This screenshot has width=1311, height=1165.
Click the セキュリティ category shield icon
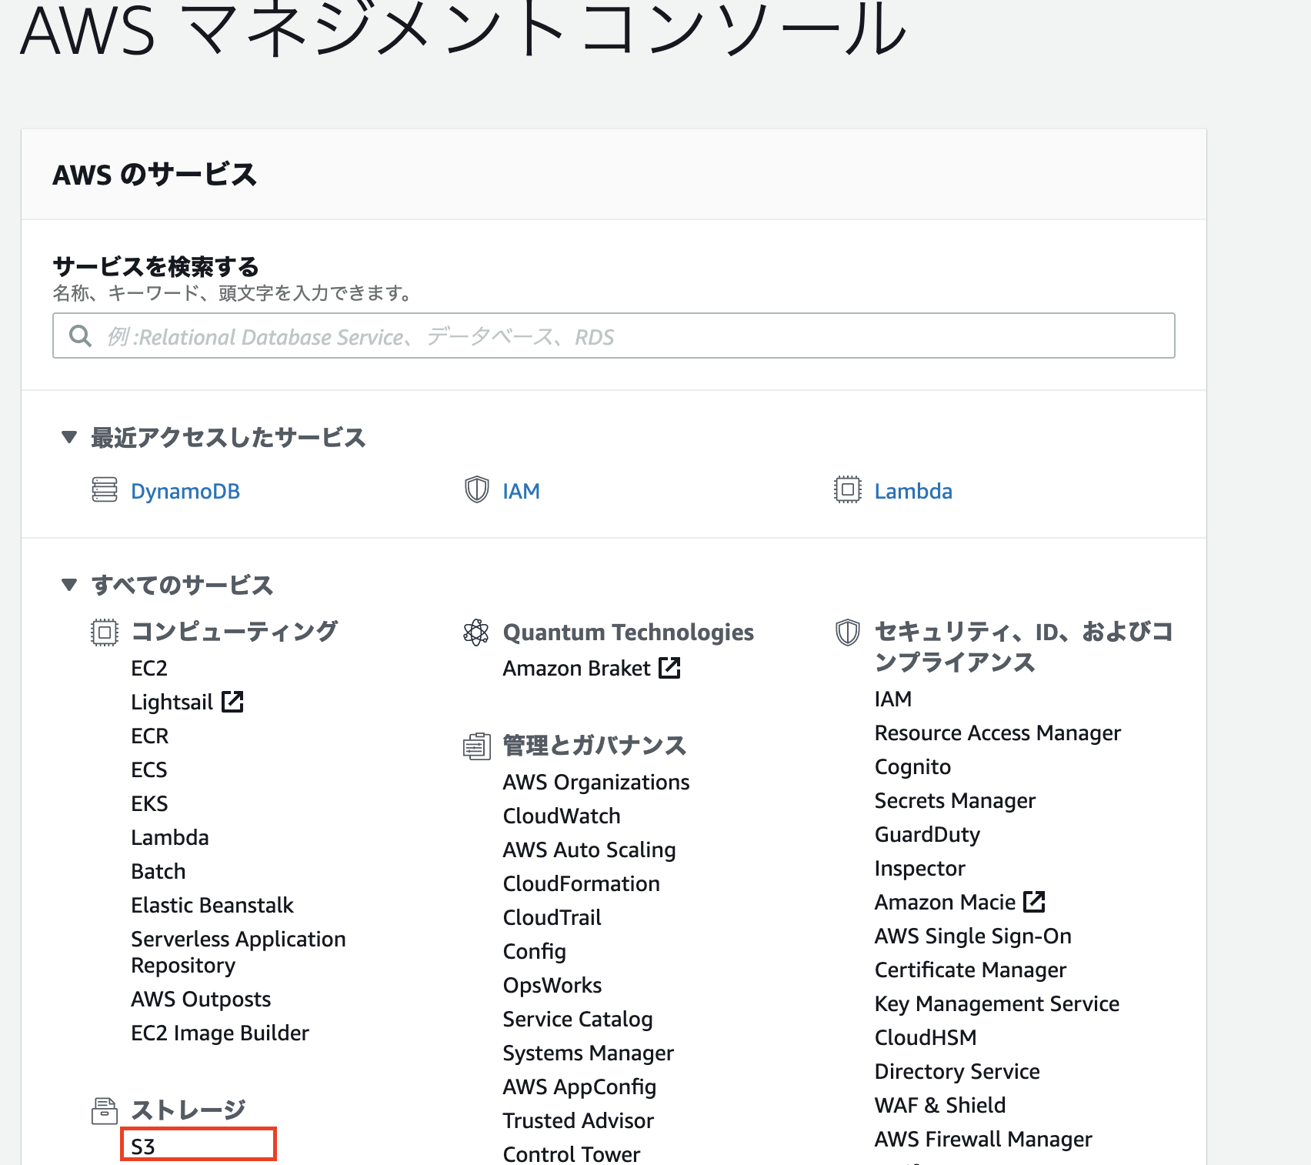pyautogui.click(x=848, y=633)
